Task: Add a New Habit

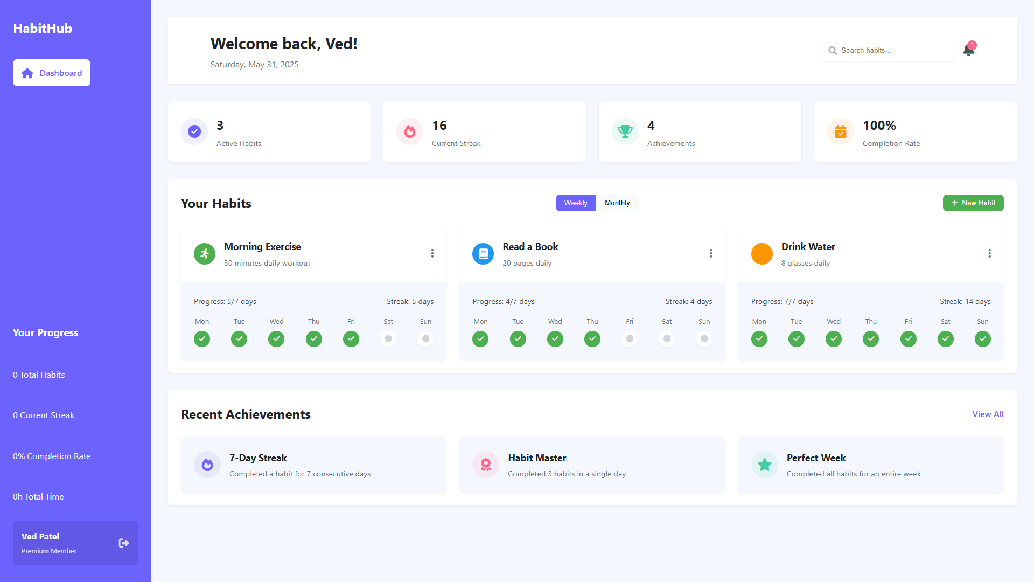Action: tap(973, 203)
